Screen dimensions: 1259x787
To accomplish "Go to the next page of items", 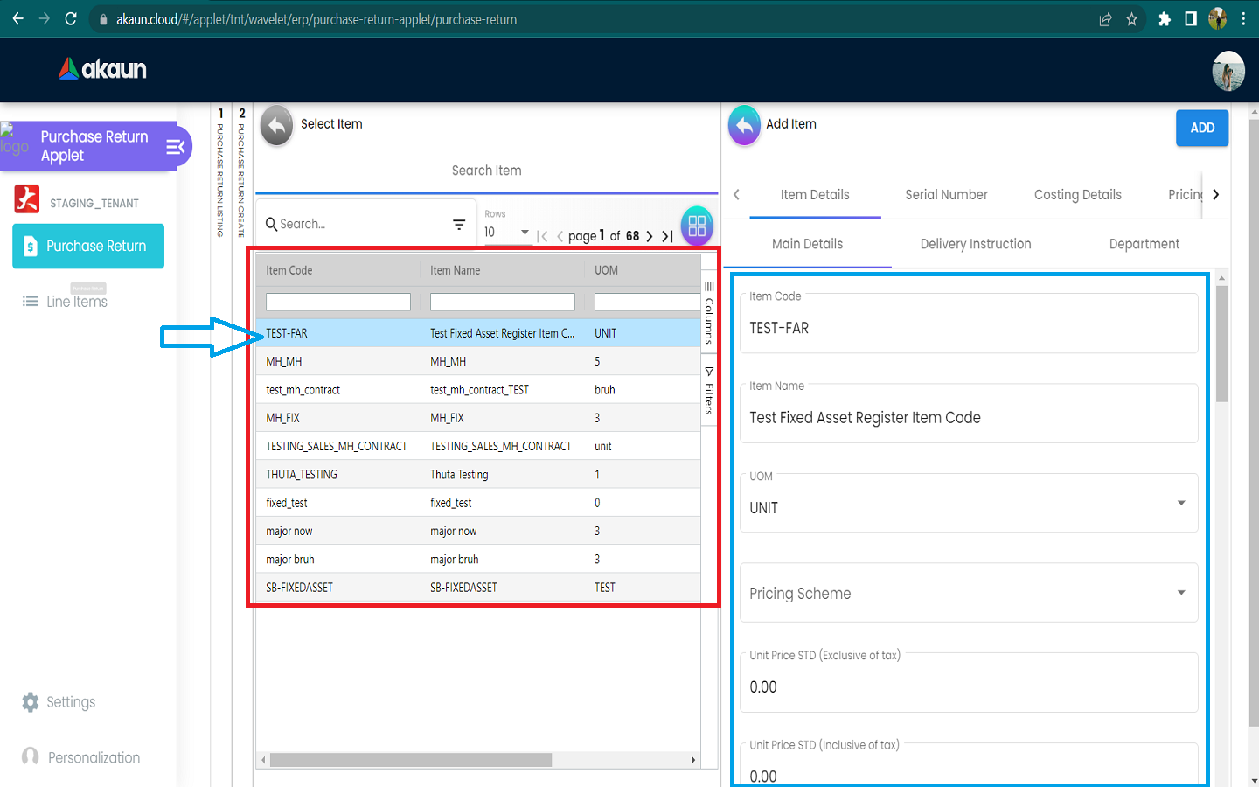I will pyautogui.click(x=650, y=236).
